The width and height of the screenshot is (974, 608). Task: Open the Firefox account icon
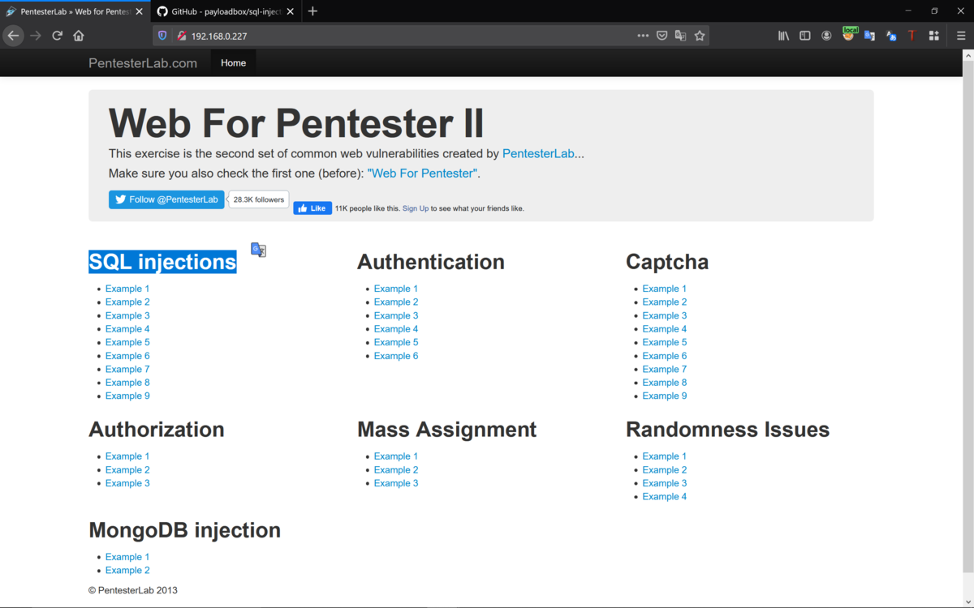pos(826,36)
